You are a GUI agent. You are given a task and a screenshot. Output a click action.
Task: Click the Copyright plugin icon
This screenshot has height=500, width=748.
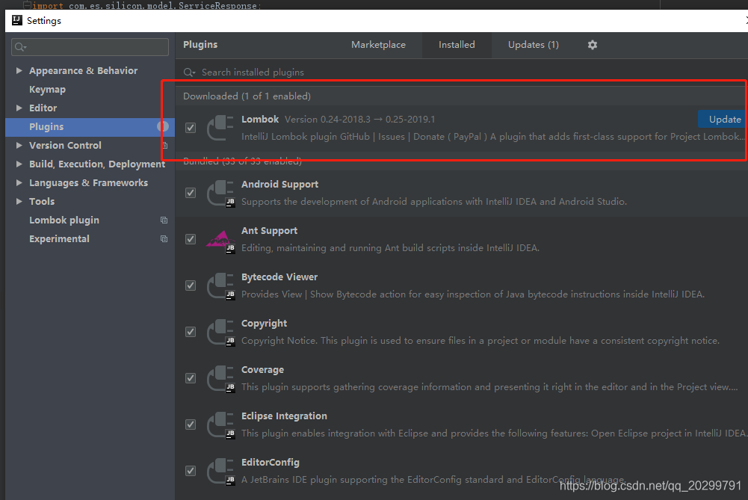[220, 332]
